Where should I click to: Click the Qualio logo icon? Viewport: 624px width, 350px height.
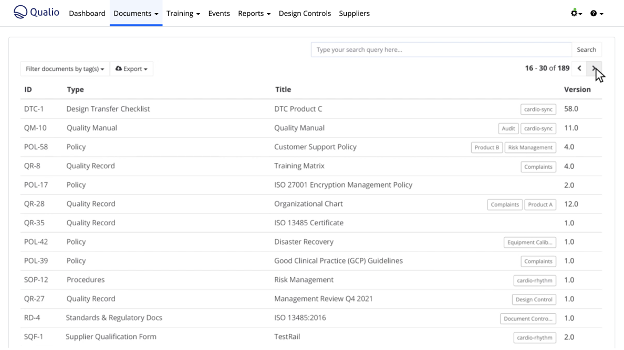pos(20,12)
